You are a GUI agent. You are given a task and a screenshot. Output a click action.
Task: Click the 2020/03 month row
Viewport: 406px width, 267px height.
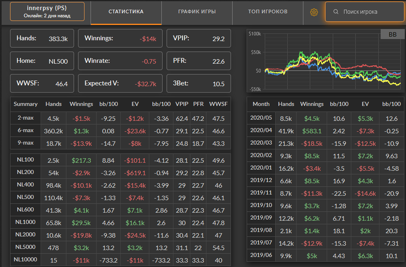[326, 143]
